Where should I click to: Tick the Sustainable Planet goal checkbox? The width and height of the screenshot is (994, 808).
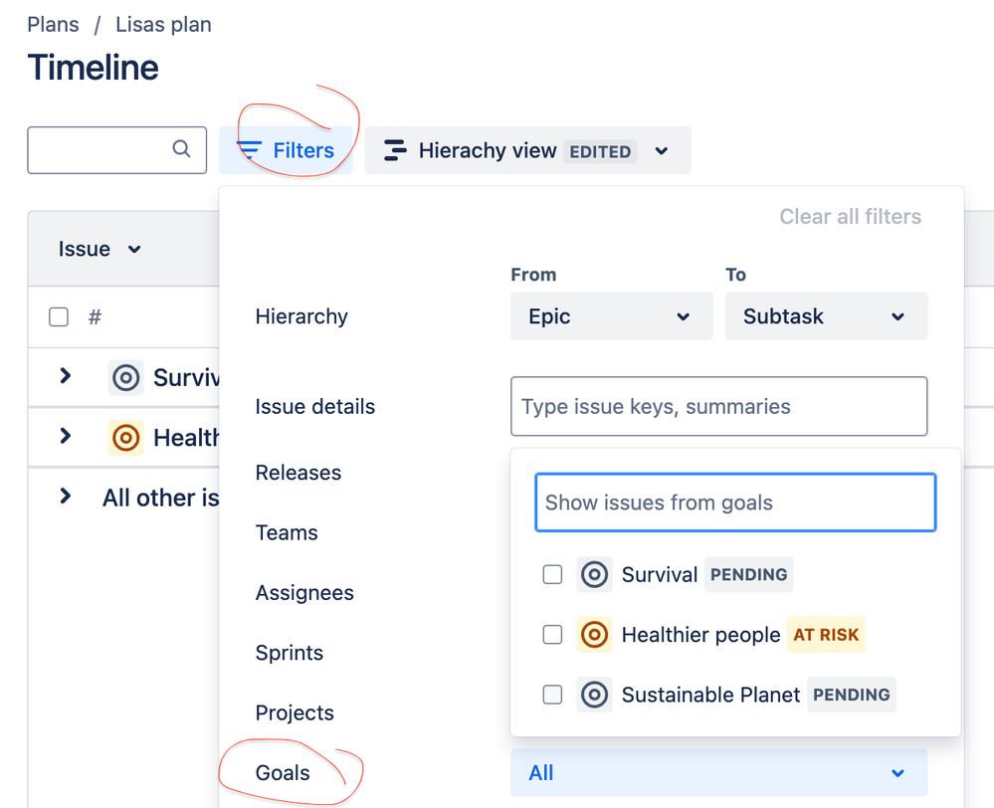click(x=552, y=695)
